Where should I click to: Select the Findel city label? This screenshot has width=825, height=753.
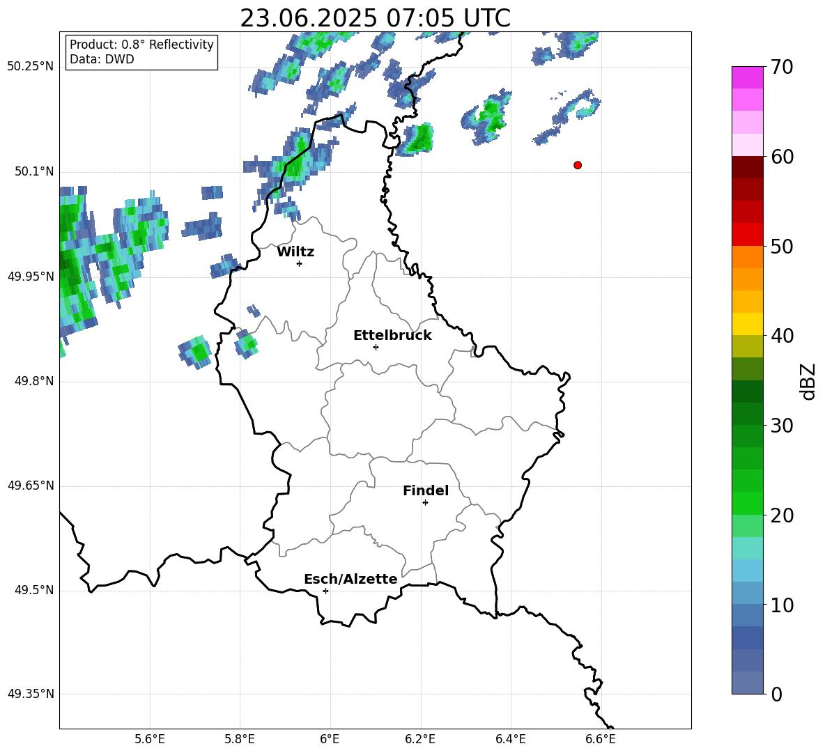[x=426, y=490]
